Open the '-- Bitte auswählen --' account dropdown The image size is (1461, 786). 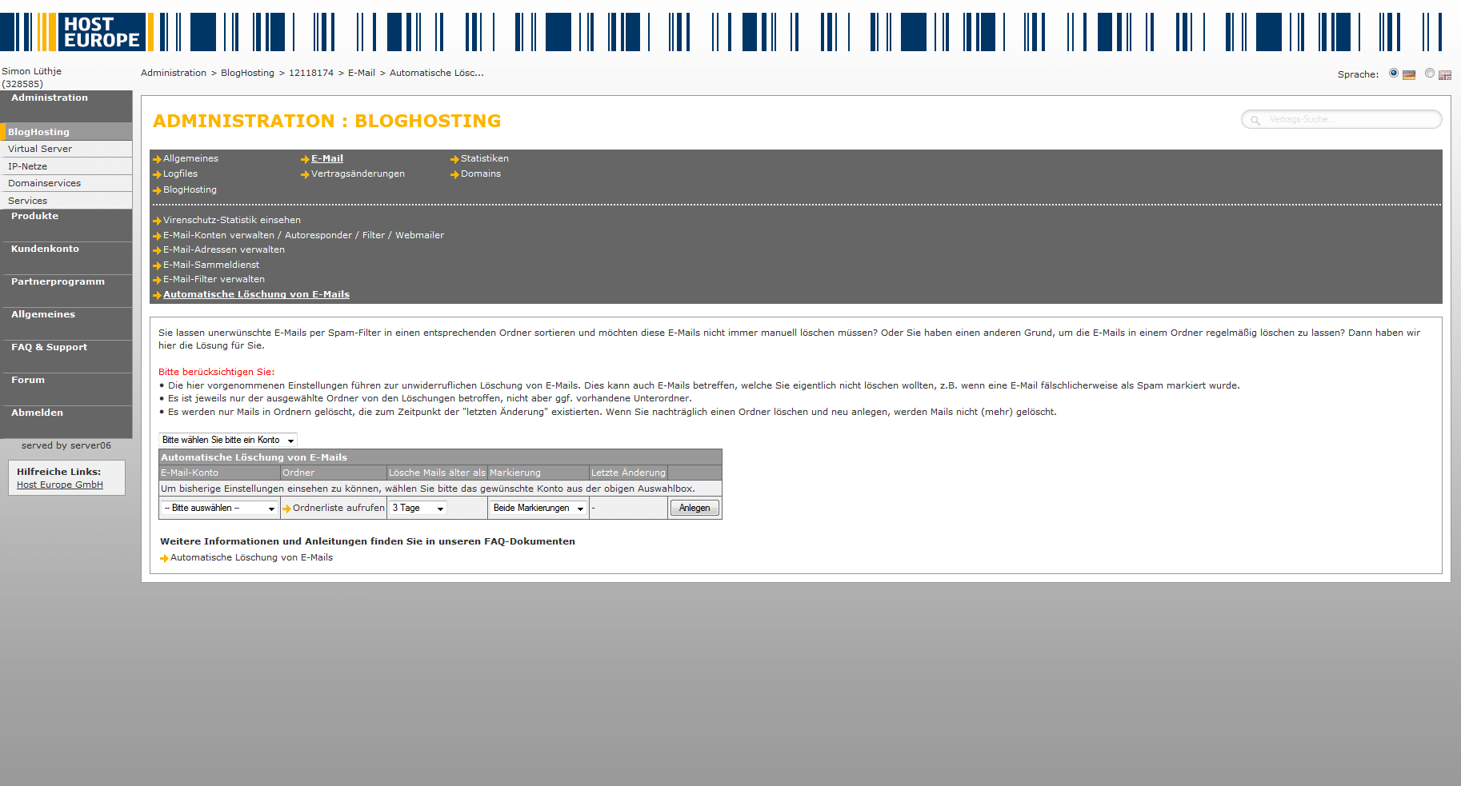[x=220, y=508]
